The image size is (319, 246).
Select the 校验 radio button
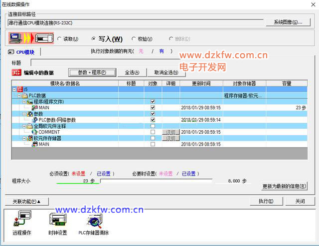coord(134,39)
